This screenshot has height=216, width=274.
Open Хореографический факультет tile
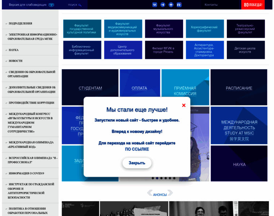point(205,29)
